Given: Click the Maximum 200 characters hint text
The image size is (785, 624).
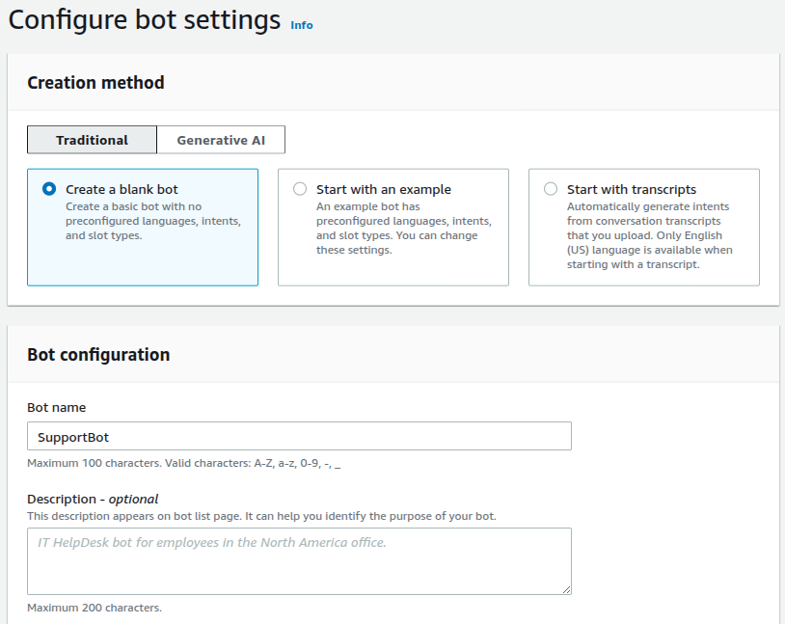Looking at the screenshot, I should click(x=95, y=608).
